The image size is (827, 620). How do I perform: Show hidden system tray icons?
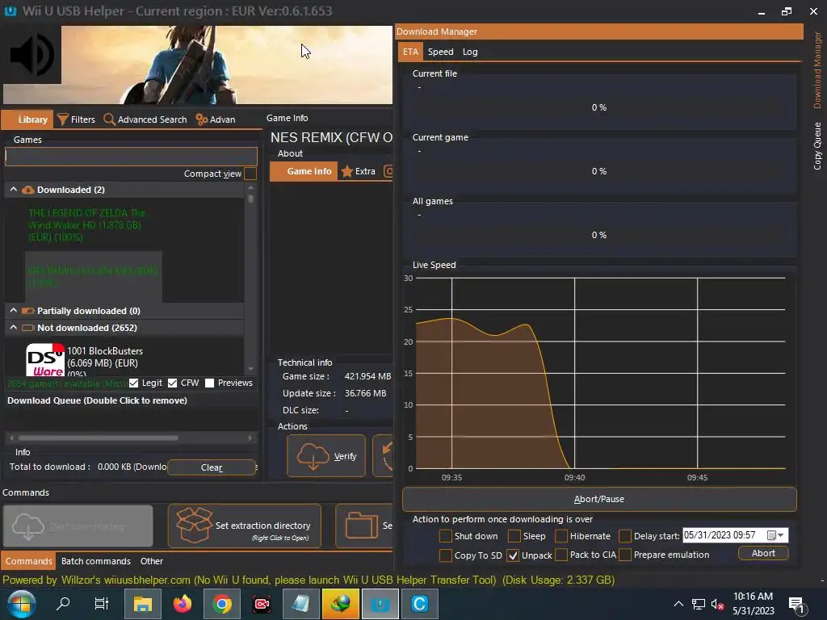678,604
